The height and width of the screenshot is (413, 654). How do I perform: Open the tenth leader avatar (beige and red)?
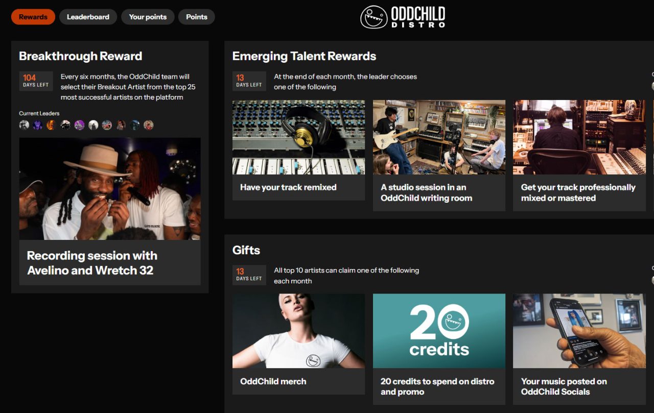point(148,125)
